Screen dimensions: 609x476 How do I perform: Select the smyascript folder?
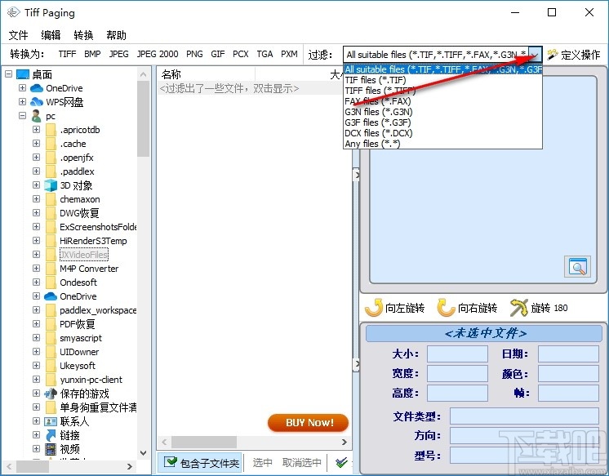click(81, 338)
